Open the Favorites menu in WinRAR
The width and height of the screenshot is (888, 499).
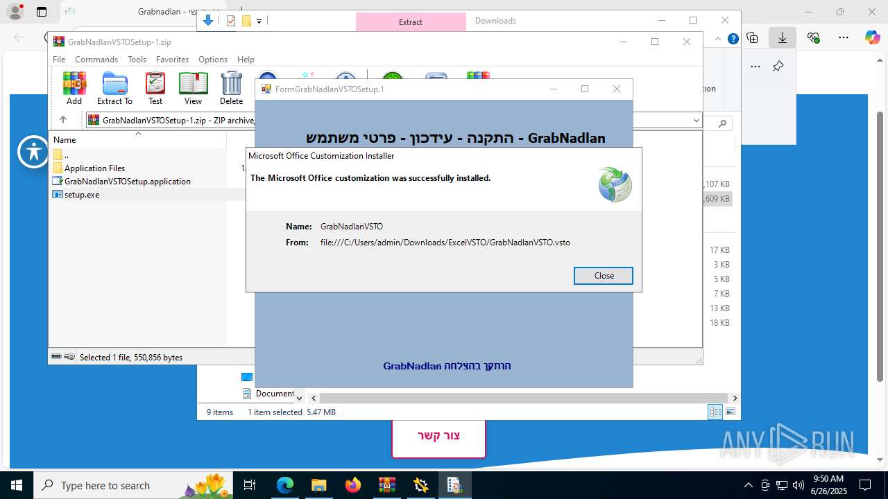click(x=172, y=60)
